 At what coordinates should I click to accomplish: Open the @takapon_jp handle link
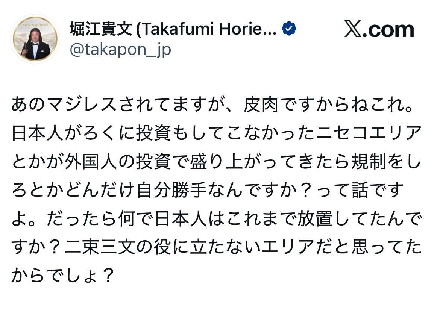click(x=120, y=49)
